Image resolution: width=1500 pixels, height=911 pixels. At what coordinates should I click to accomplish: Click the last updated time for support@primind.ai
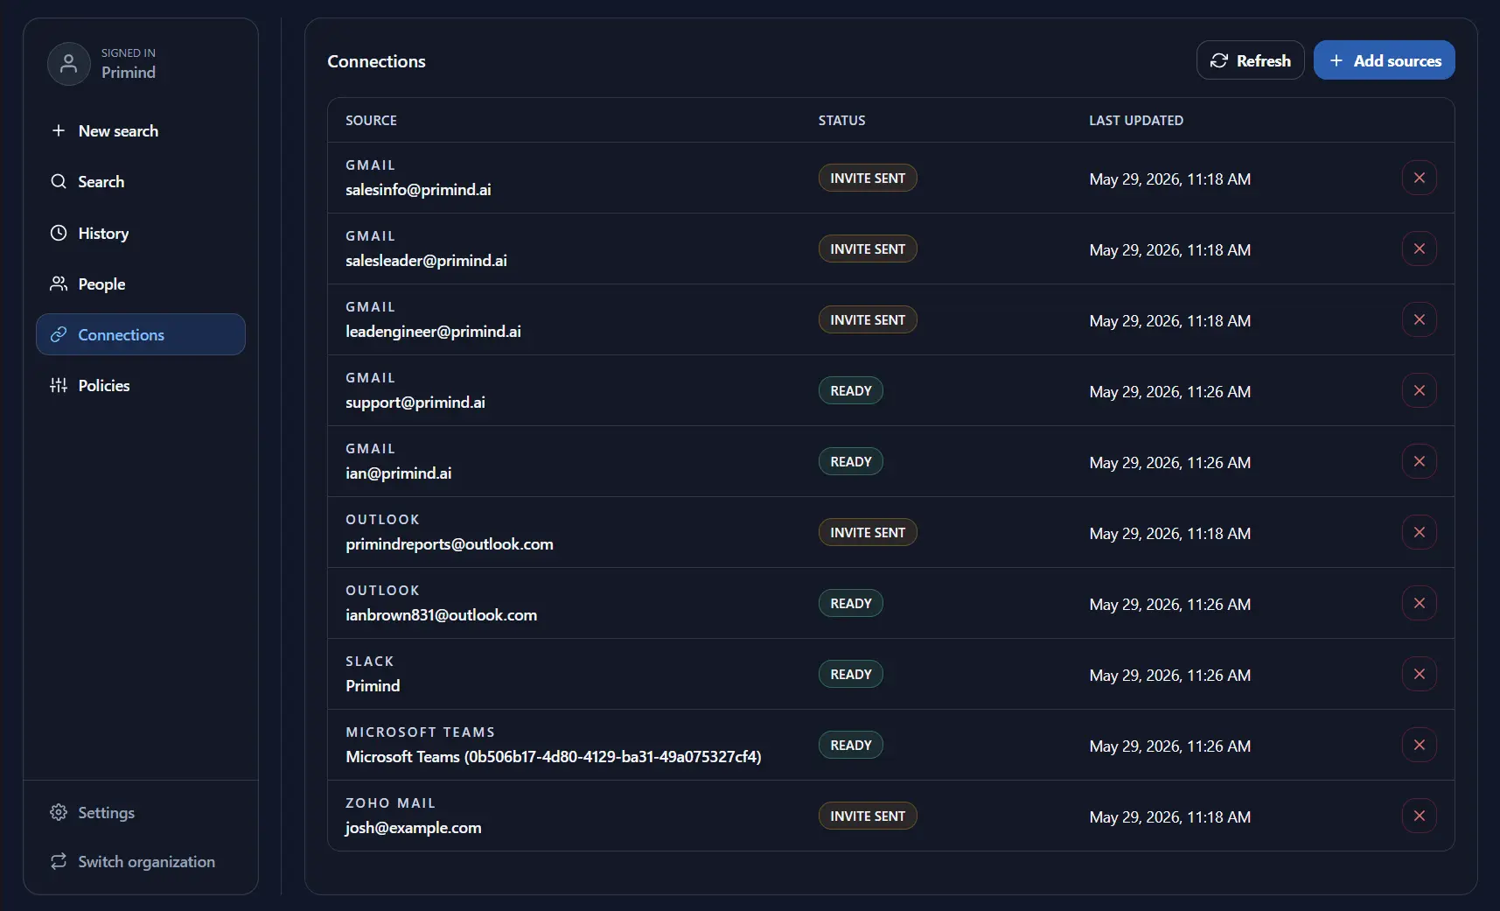point(1169,392)
